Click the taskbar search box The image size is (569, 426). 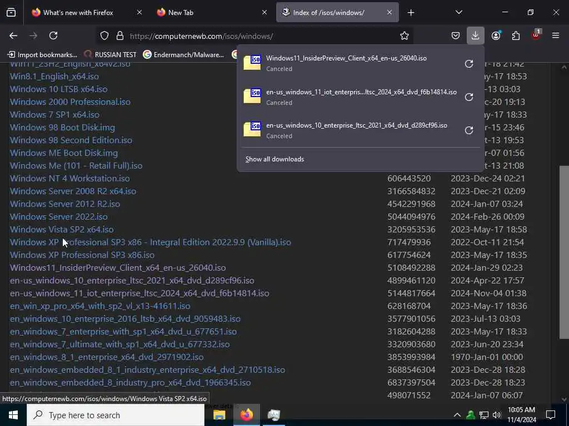point(116,415)
